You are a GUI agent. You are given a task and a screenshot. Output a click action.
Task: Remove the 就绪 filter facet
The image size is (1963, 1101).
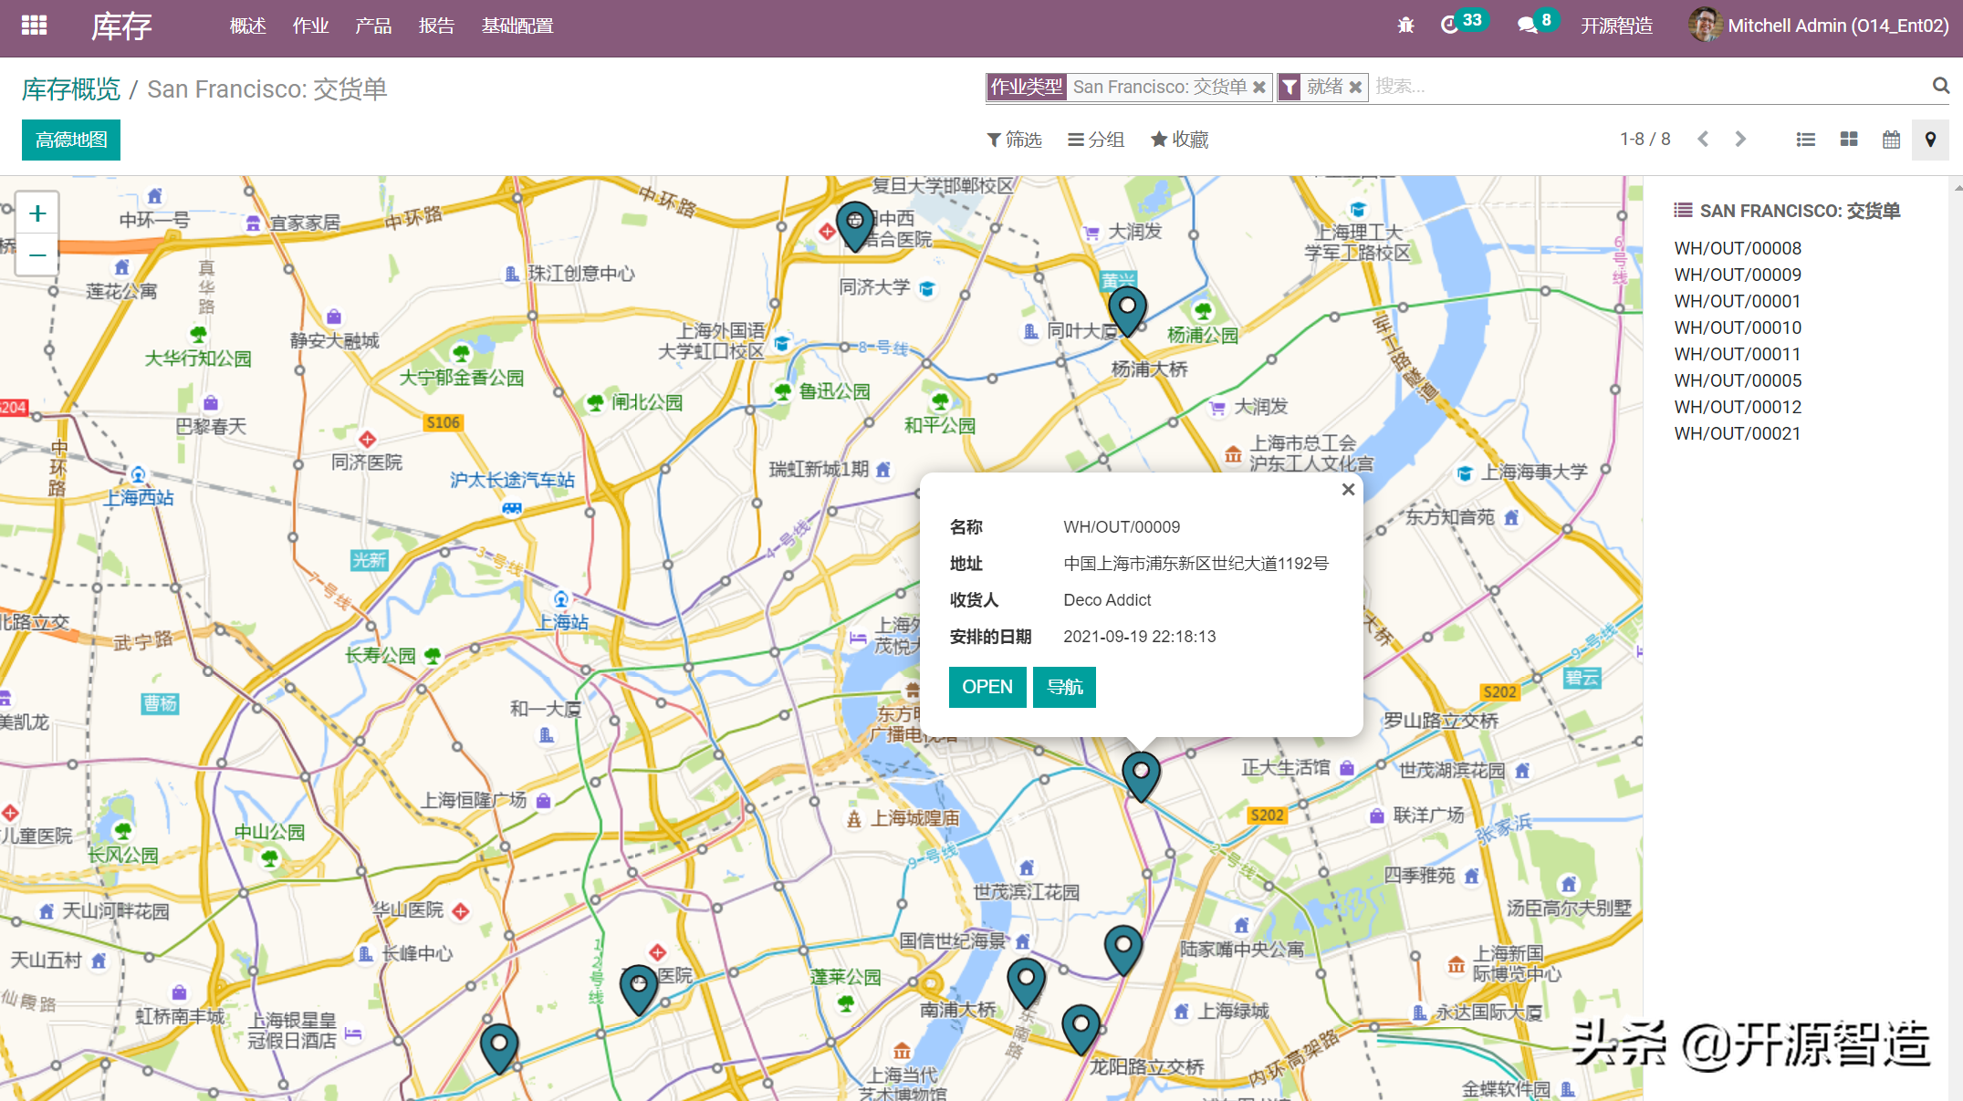[x=1355, y=88]
